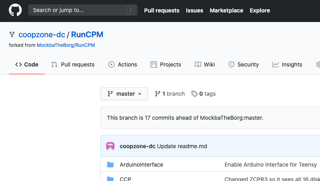
Task: Open the coopzone-dc owner profile link
Action: point(41,34)
